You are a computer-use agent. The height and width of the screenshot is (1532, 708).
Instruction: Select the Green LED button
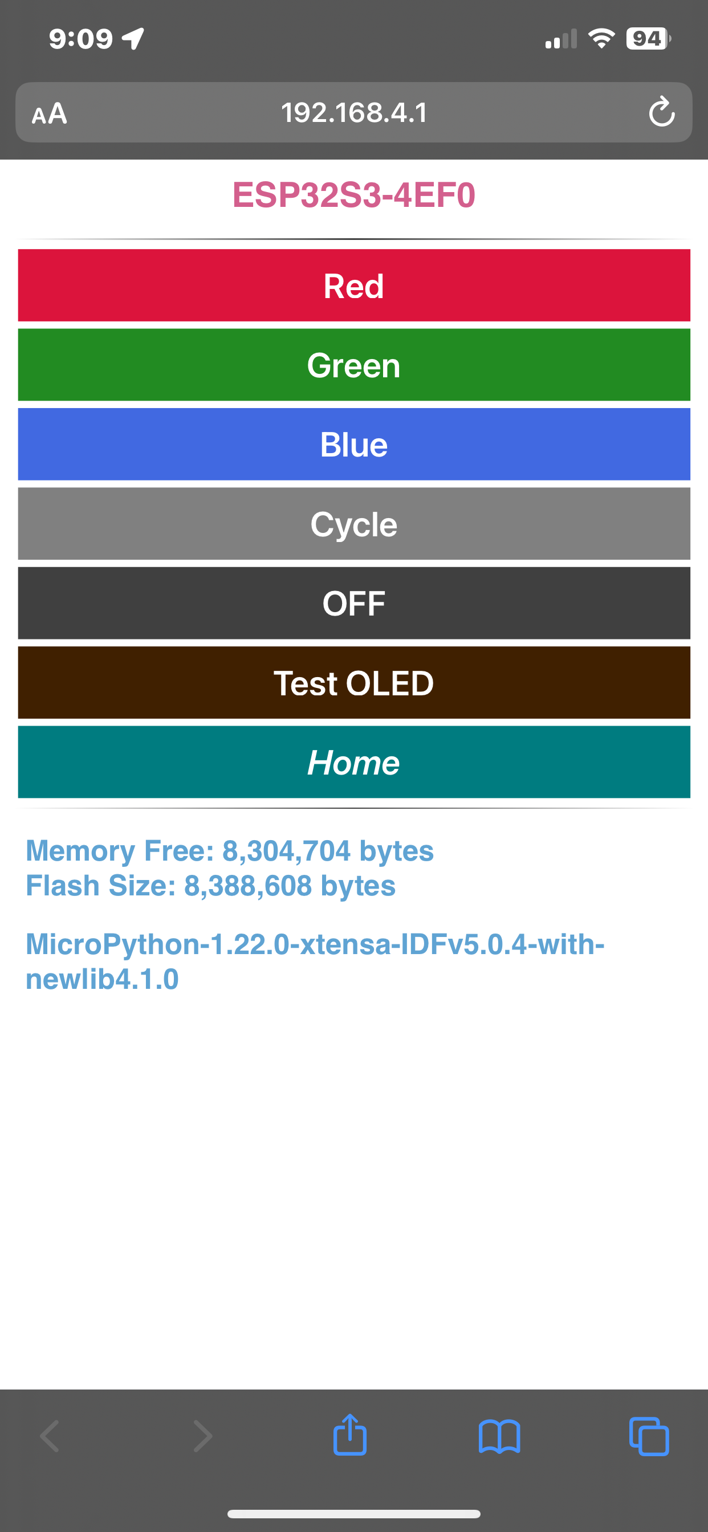[x=354, y=365]
